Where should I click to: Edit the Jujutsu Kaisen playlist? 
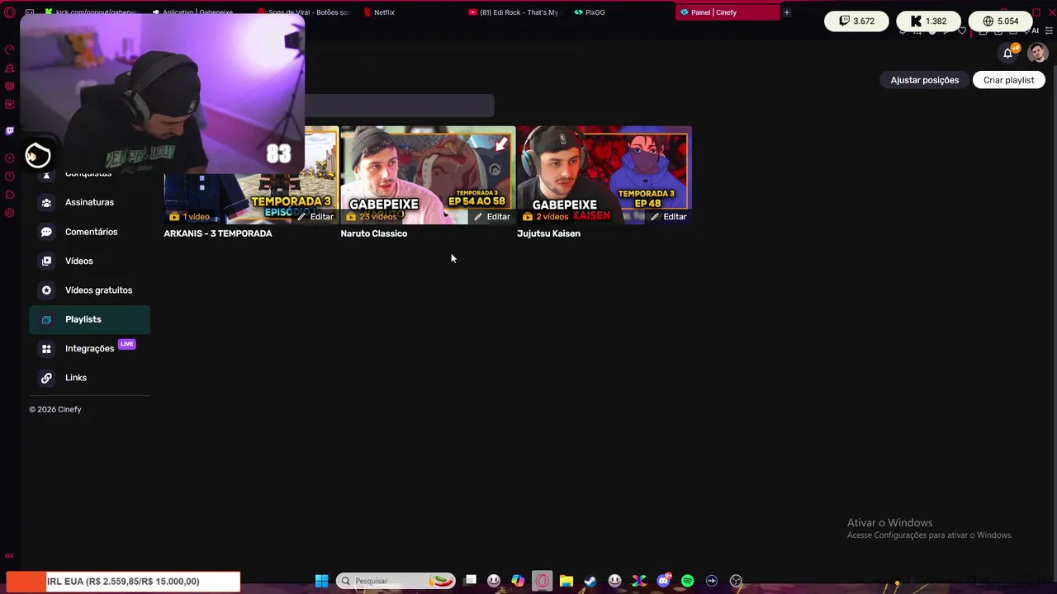pos(669,216)
